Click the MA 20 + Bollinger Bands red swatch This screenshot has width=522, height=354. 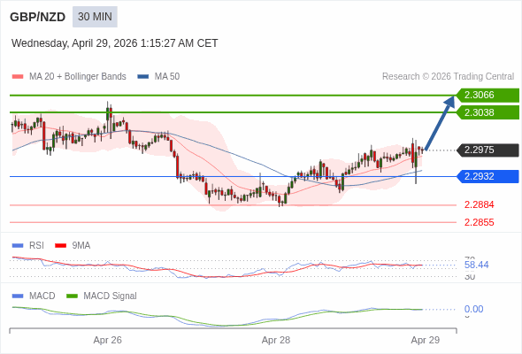pos(18,77)
